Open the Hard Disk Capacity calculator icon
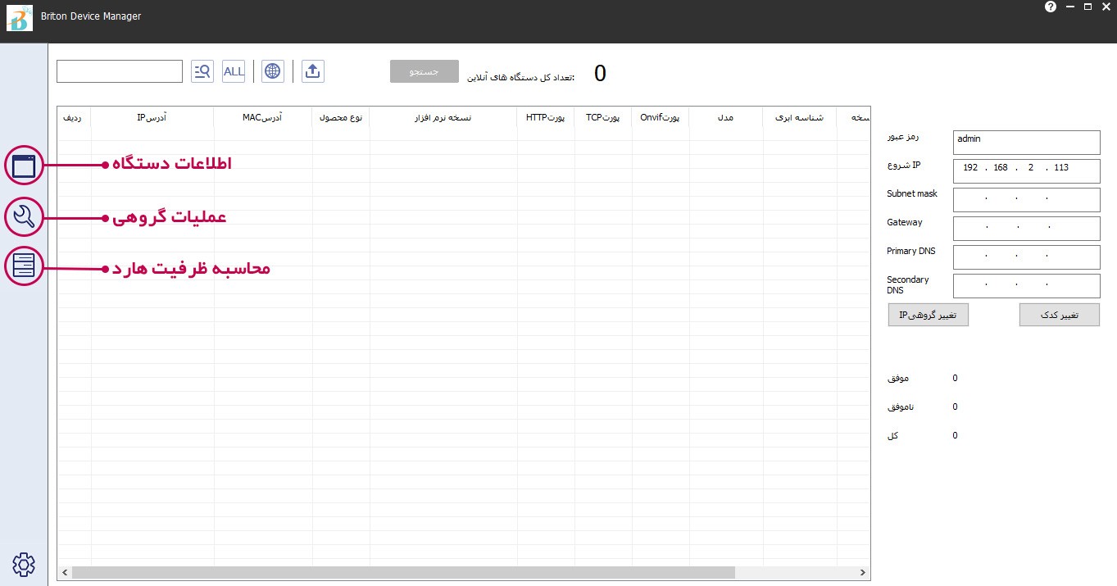 coord(24,267)
